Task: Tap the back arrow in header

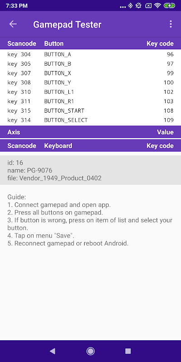Action: (13, 24)
